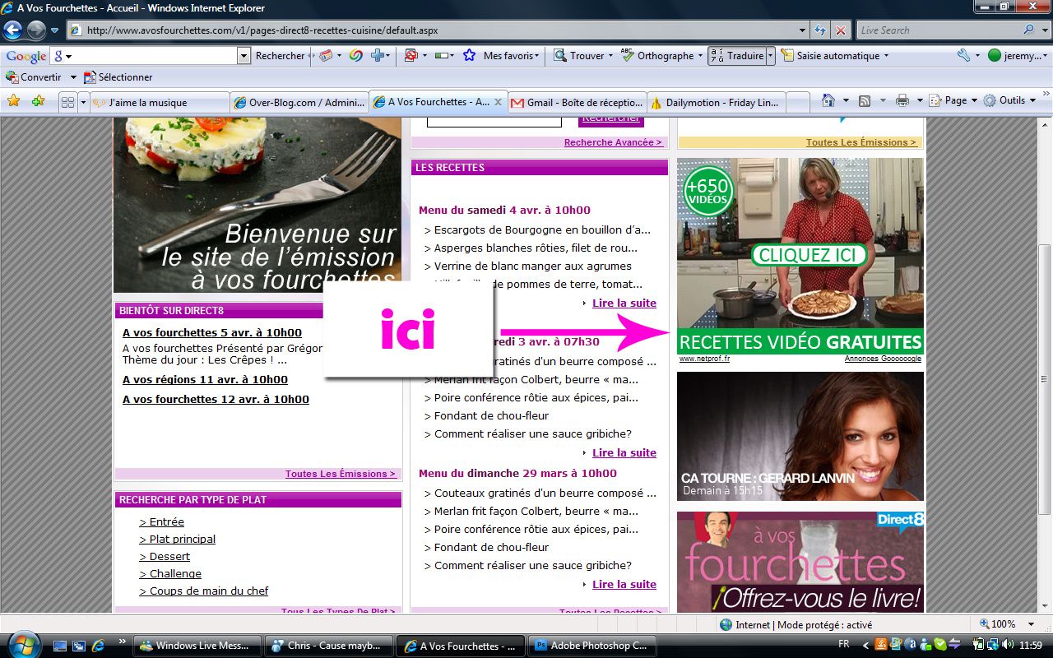Start the Live Search magnifier icon
This screenshot has height=658, width=1053.
coord(1029,30)
